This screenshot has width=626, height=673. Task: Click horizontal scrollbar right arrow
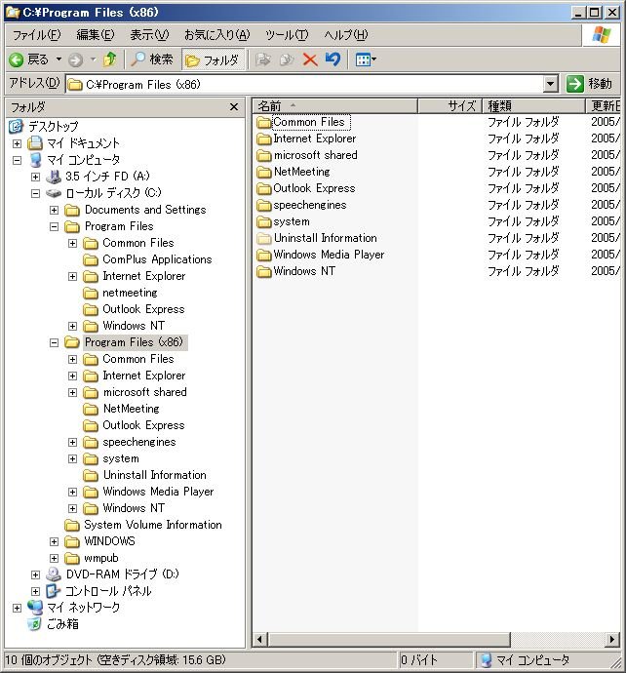[x=611, y=639]
